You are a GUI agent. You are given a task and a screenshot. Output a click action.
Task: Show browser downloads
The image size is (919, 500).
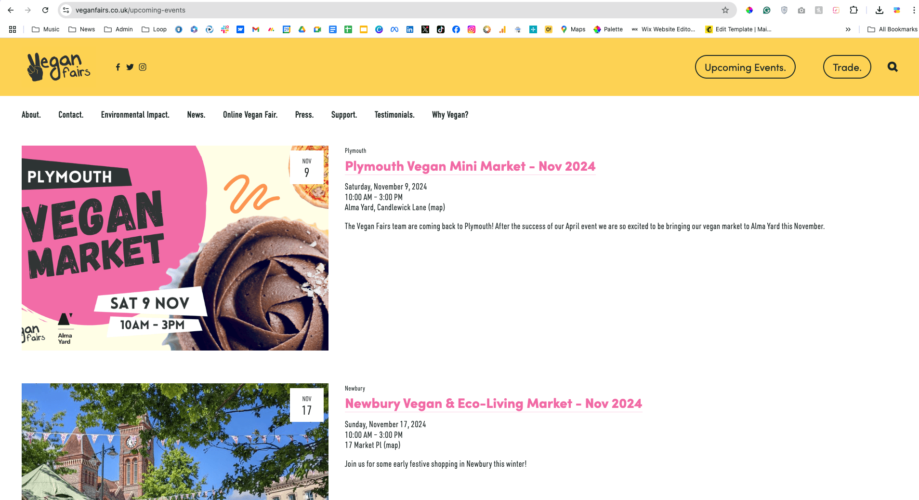click(x=880, y=10)
